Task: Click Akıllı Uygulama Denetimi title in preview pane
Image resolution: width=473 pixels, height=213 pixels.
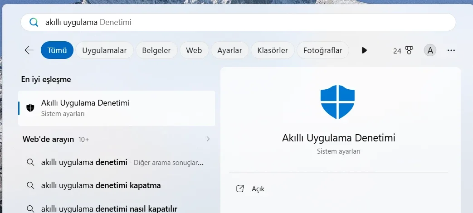Action: [338, 138]
